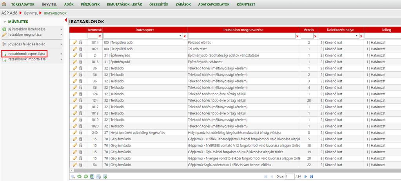Delete the Tel adó teszt template
Screen dimensions: 401x181
pos(81,49)
